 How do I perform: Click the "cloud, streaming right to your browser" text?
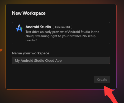point(53,36)
